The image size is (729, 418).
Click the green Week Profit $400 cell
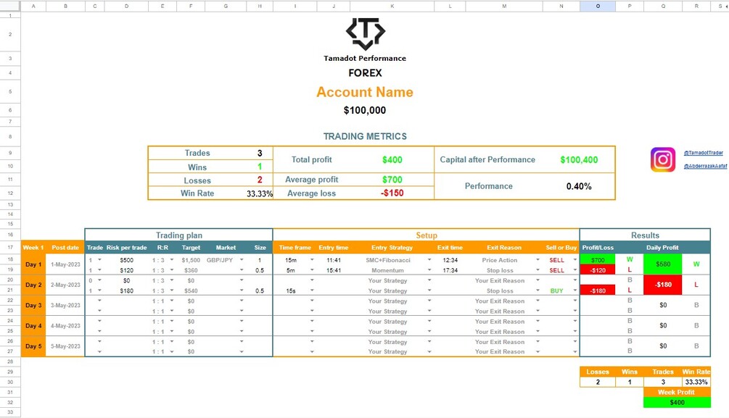(677, 402)
